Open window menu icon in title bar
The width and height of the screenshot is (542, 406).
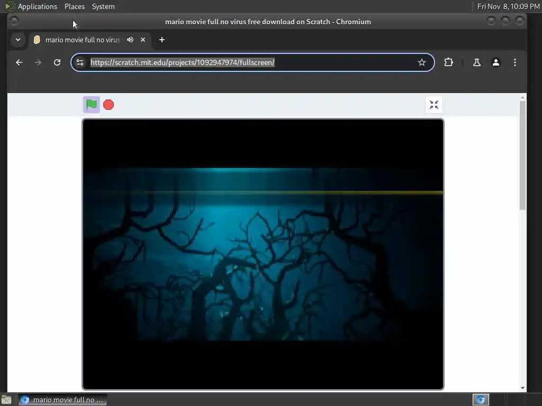[x=14, y=21]
